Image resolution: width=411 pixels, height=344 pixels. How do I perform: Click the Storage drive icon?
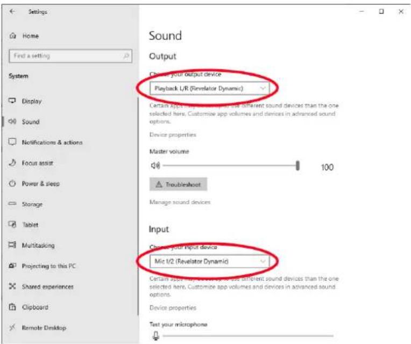pos(12,203)
